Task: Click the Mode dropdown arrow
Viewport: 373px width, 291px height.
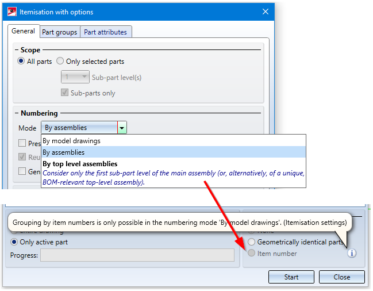Action: [122, 128]
